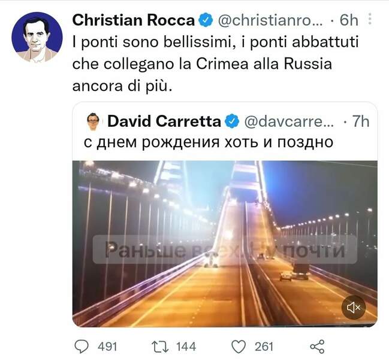The width and height of the screenshot is (389, 359).
Task: Click the reply speech bubble icon
Action: [82, 346]
